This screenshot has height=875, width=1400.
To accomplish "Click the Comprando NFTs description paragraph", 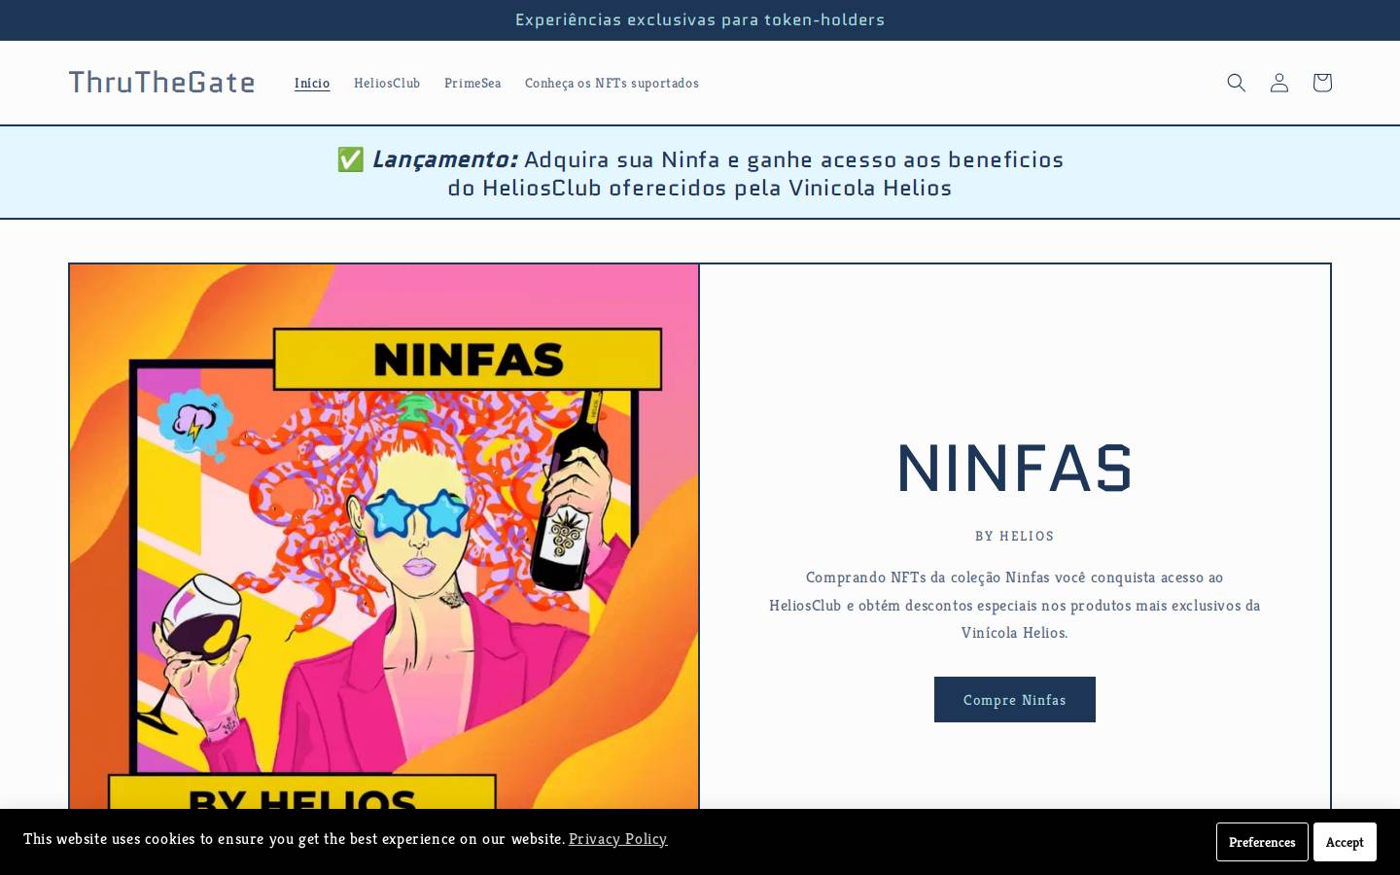I will [x=1015, y=605].
